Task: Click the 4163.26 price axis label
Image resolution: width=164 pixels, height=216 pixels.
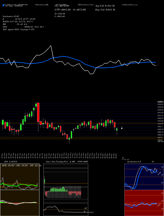Action: click(x=160, y=121)
